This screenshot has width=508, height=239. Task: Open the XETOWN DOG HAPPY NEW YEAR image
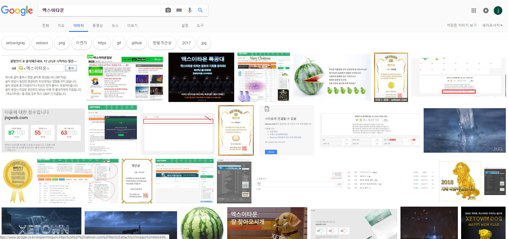click(x=483, y=223)
